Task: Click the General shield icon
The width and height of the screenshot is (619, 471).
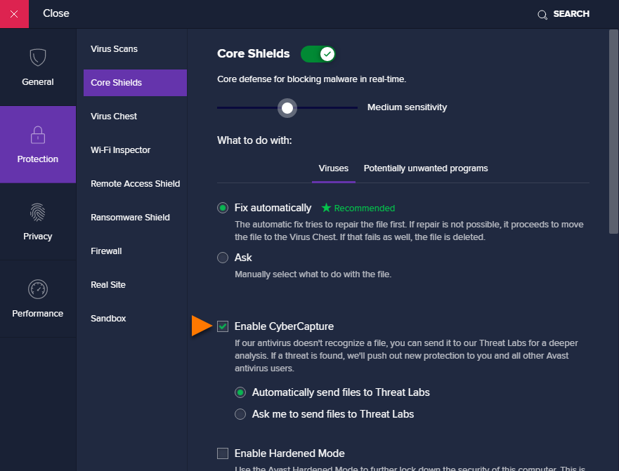Action: click(38, 58)
